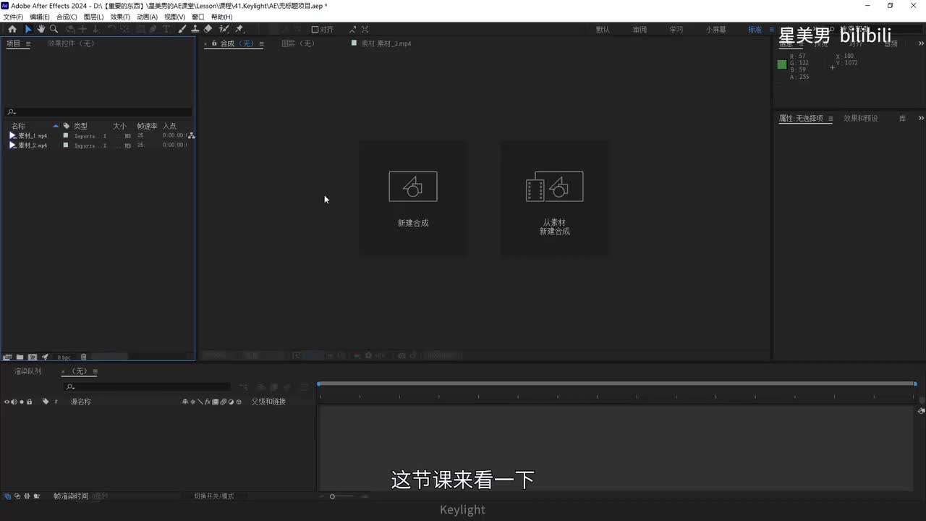Select the Zoom magnifier tool
The image size is (926, 521).
point(54,30)
